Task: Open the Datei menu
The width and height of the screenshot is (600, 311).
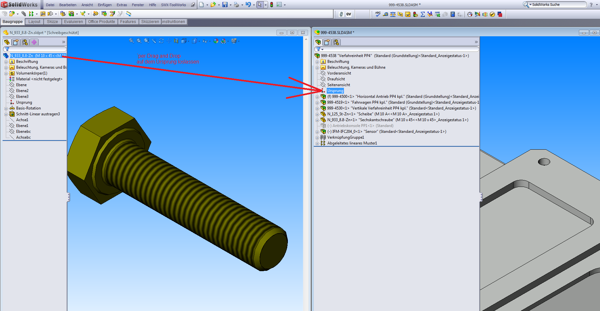Action: (50, 5)
